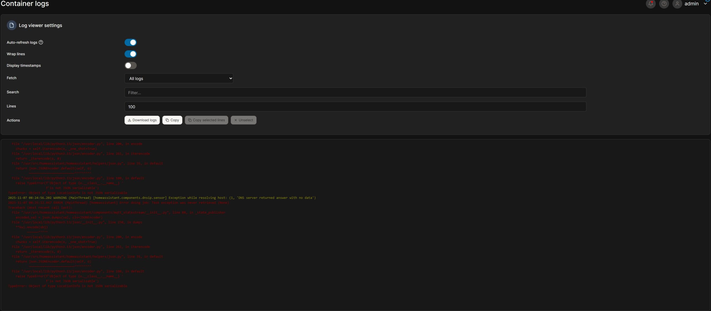Click the Unselect button with X icon
The height and width of the screenshot is (311, 711).
point(243,120)
